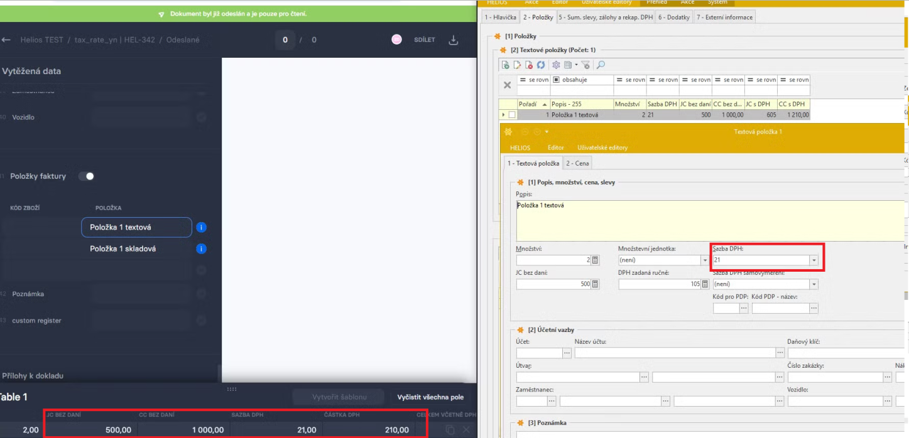Add a new text item in Helios toolbar
This screenshot has width=909, height=438.
pyautogui.click(x=505, y=65)
